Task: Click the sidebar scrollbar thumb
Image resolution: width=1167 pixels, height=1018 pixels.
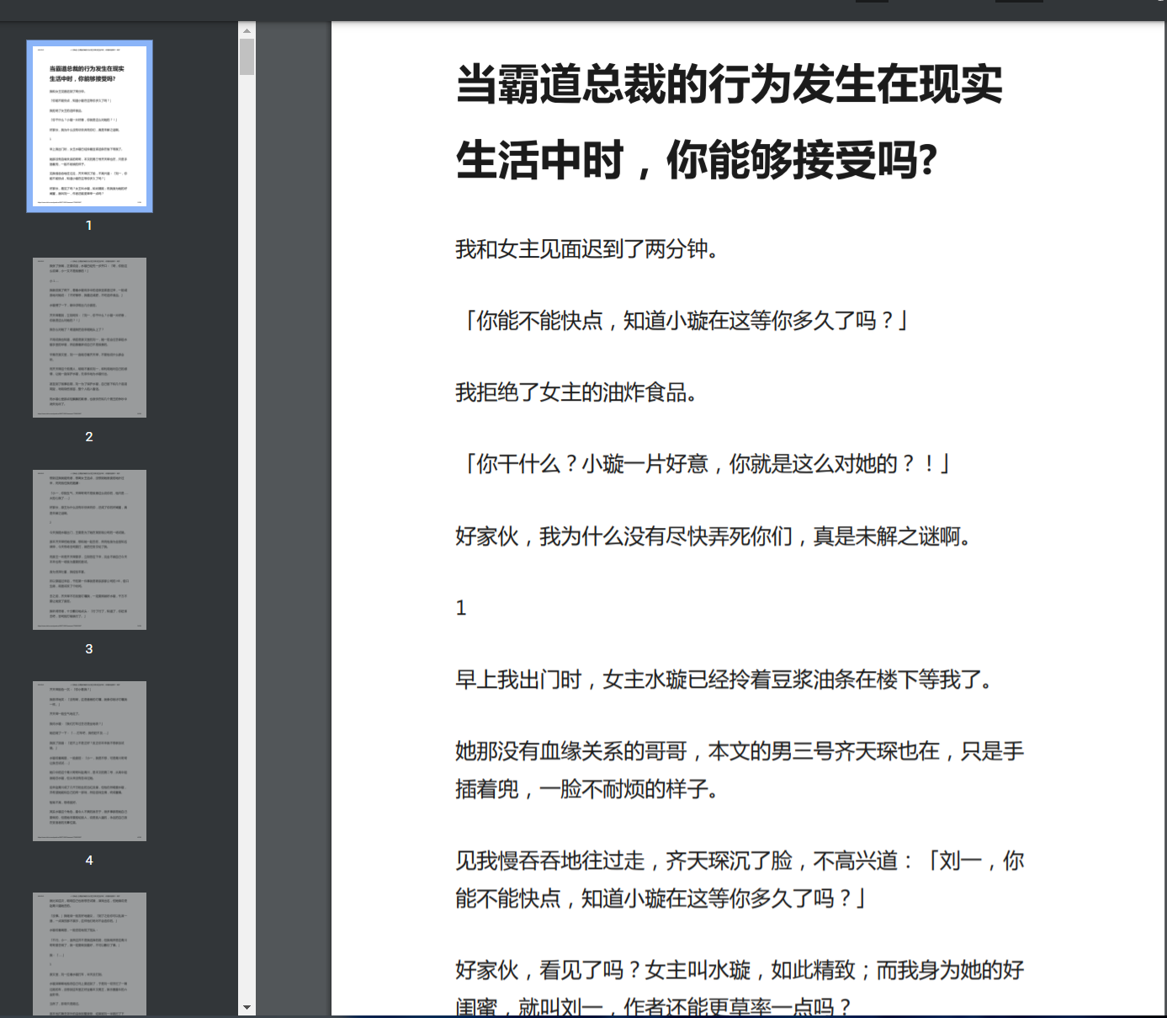Action: point(247,57)
